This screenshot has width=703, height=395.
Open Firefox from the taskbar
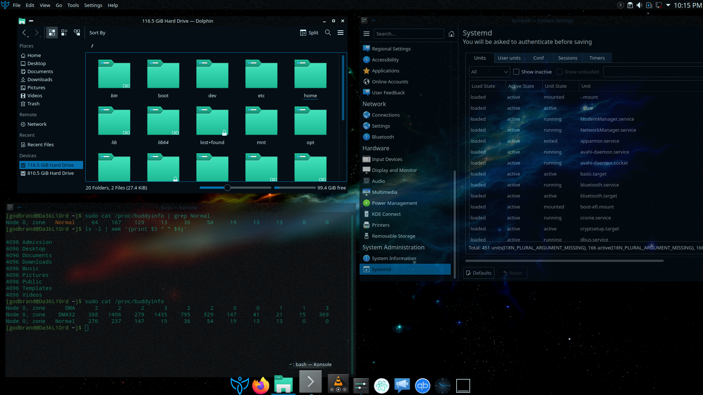tap(260, 385)
